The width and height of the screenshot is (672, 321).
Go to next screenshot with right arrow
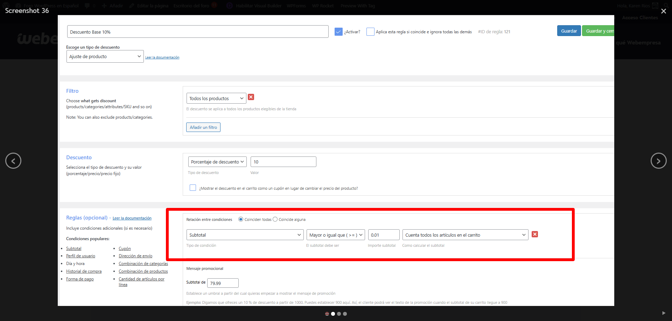tap(658, 161)
